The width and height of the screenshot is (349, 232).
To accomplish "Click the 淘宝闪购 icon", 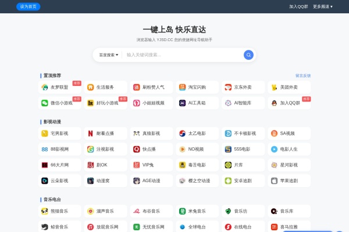I will click(x=182, y=87).
